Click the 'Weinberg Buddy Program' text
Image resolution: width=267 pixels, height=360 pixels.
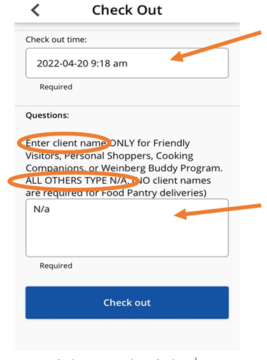162,169
